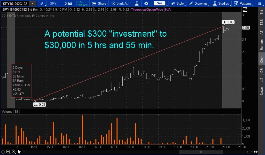Click the D: 10/2/15 9:10 PM date readout
Image resolution: width=265 pixels, height=155 pixels.
point(53,10)
